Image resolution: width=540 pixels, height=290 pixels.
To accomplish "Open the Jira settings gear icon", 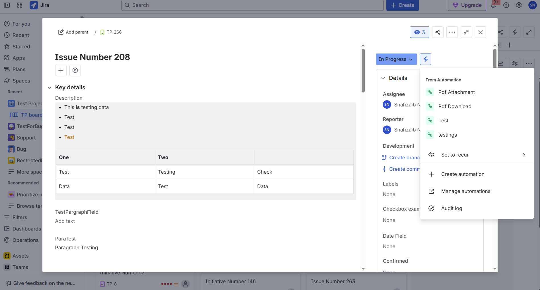I will [519, 5].
